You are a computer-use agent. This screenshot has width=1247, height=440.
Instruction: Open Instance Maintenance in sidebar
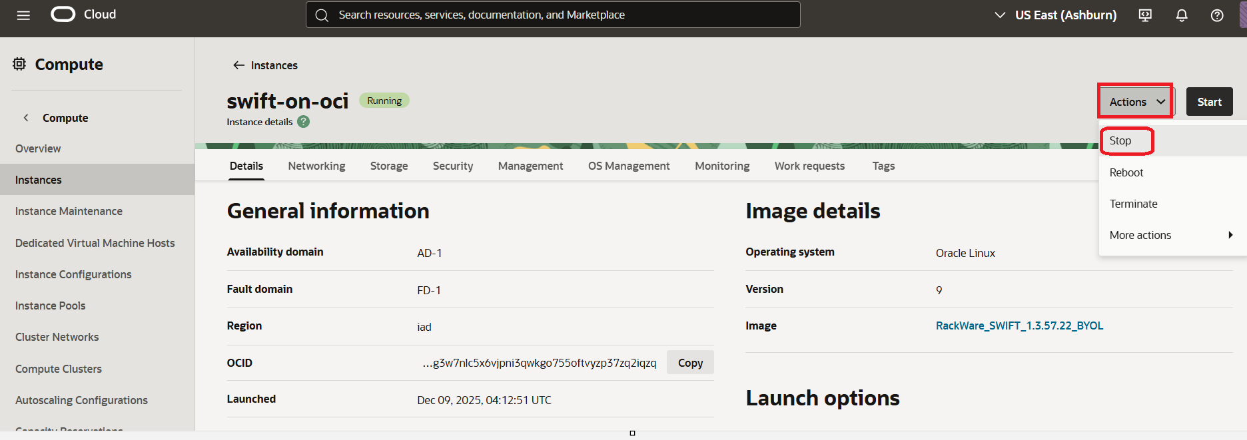point(69,211)
